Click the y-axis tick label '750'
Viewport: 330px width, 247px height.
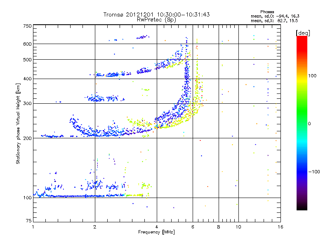27,26
